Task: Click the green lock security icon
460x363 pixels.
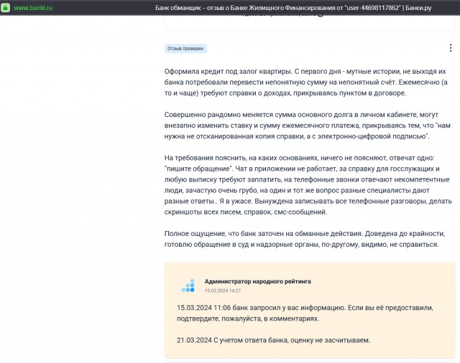Action: (x=5, y=8)
